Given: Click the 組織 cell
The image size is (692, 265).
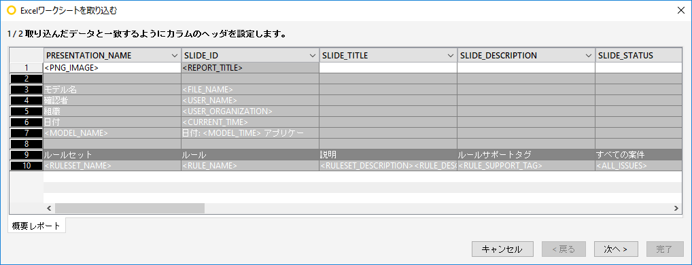Looking at the screenshot, I should (112, 111).
